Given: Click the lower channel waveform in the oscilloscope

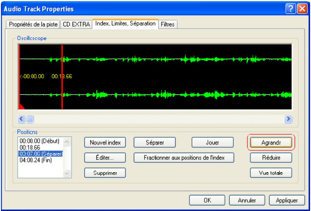Looking at the screenshot, I should 155,95.
